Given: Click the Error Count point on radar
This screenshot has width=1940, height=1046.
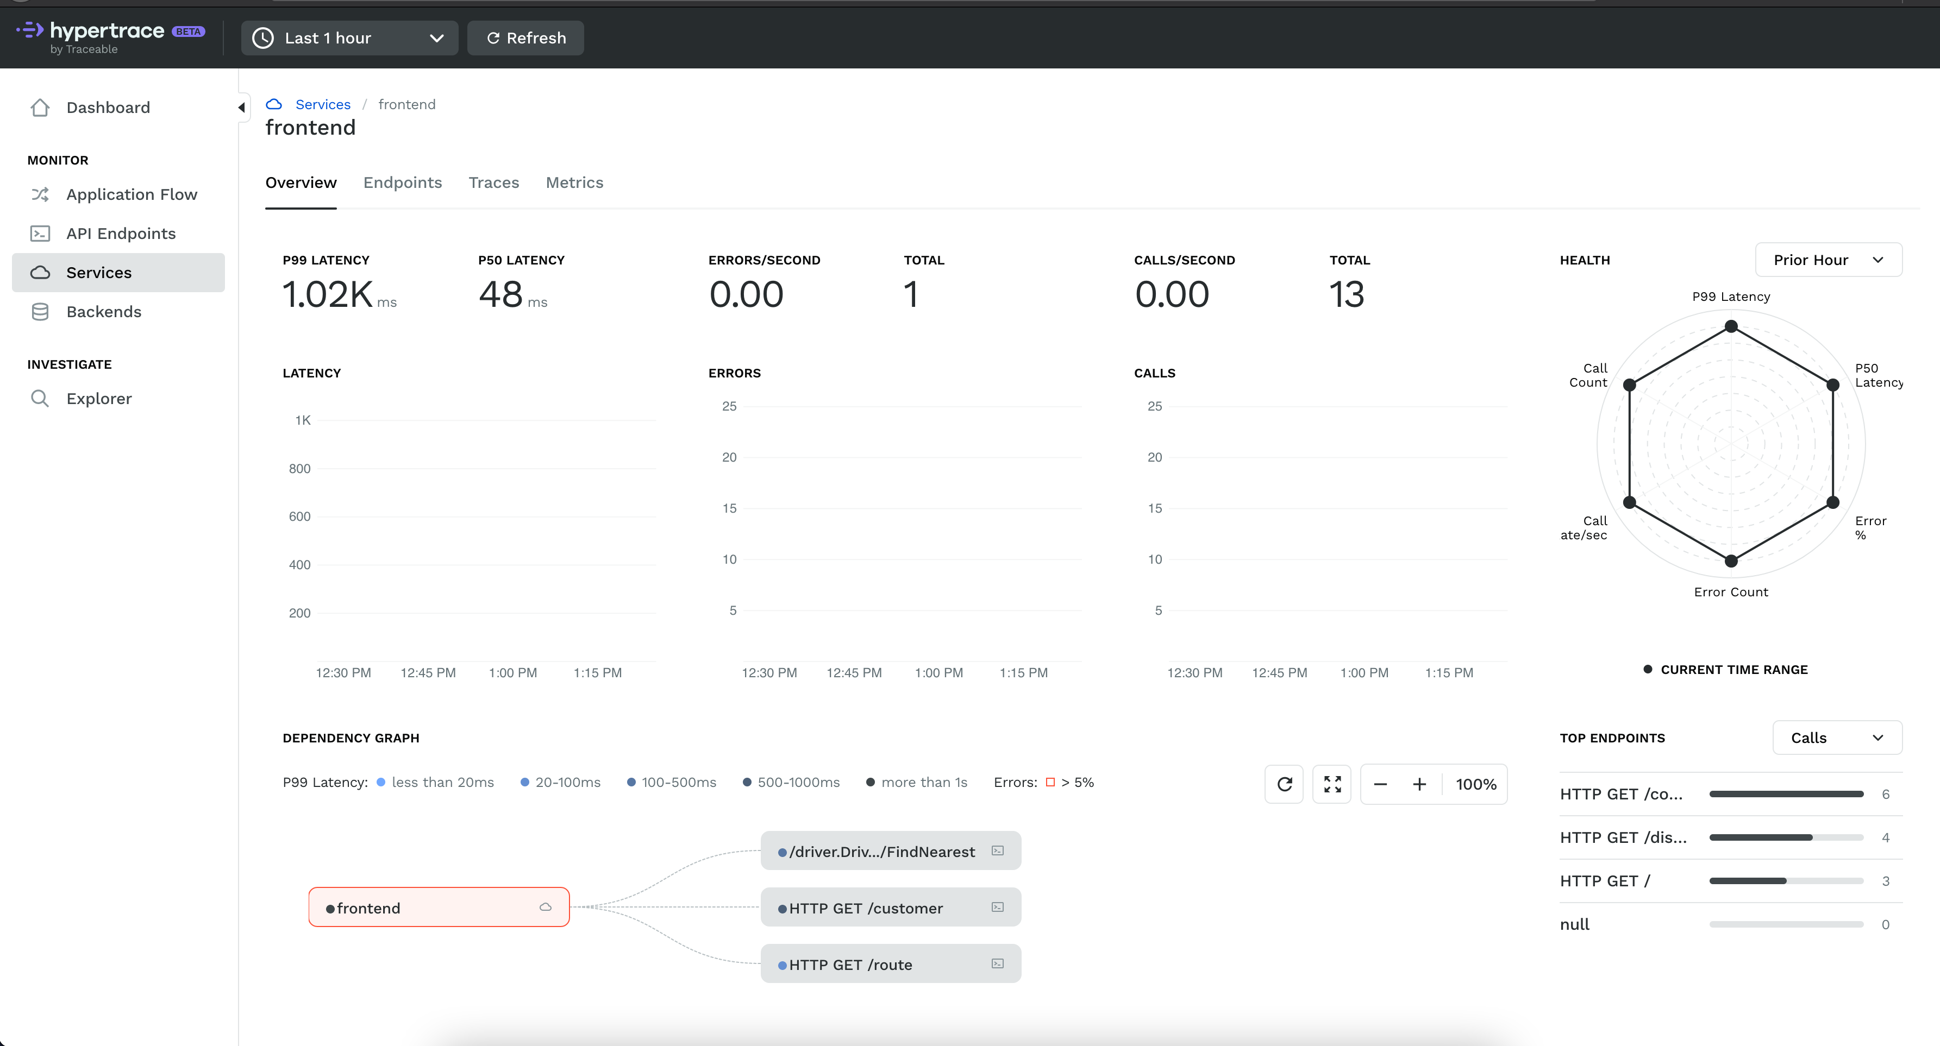Looking at the screenshot, I should point(1731,560).
